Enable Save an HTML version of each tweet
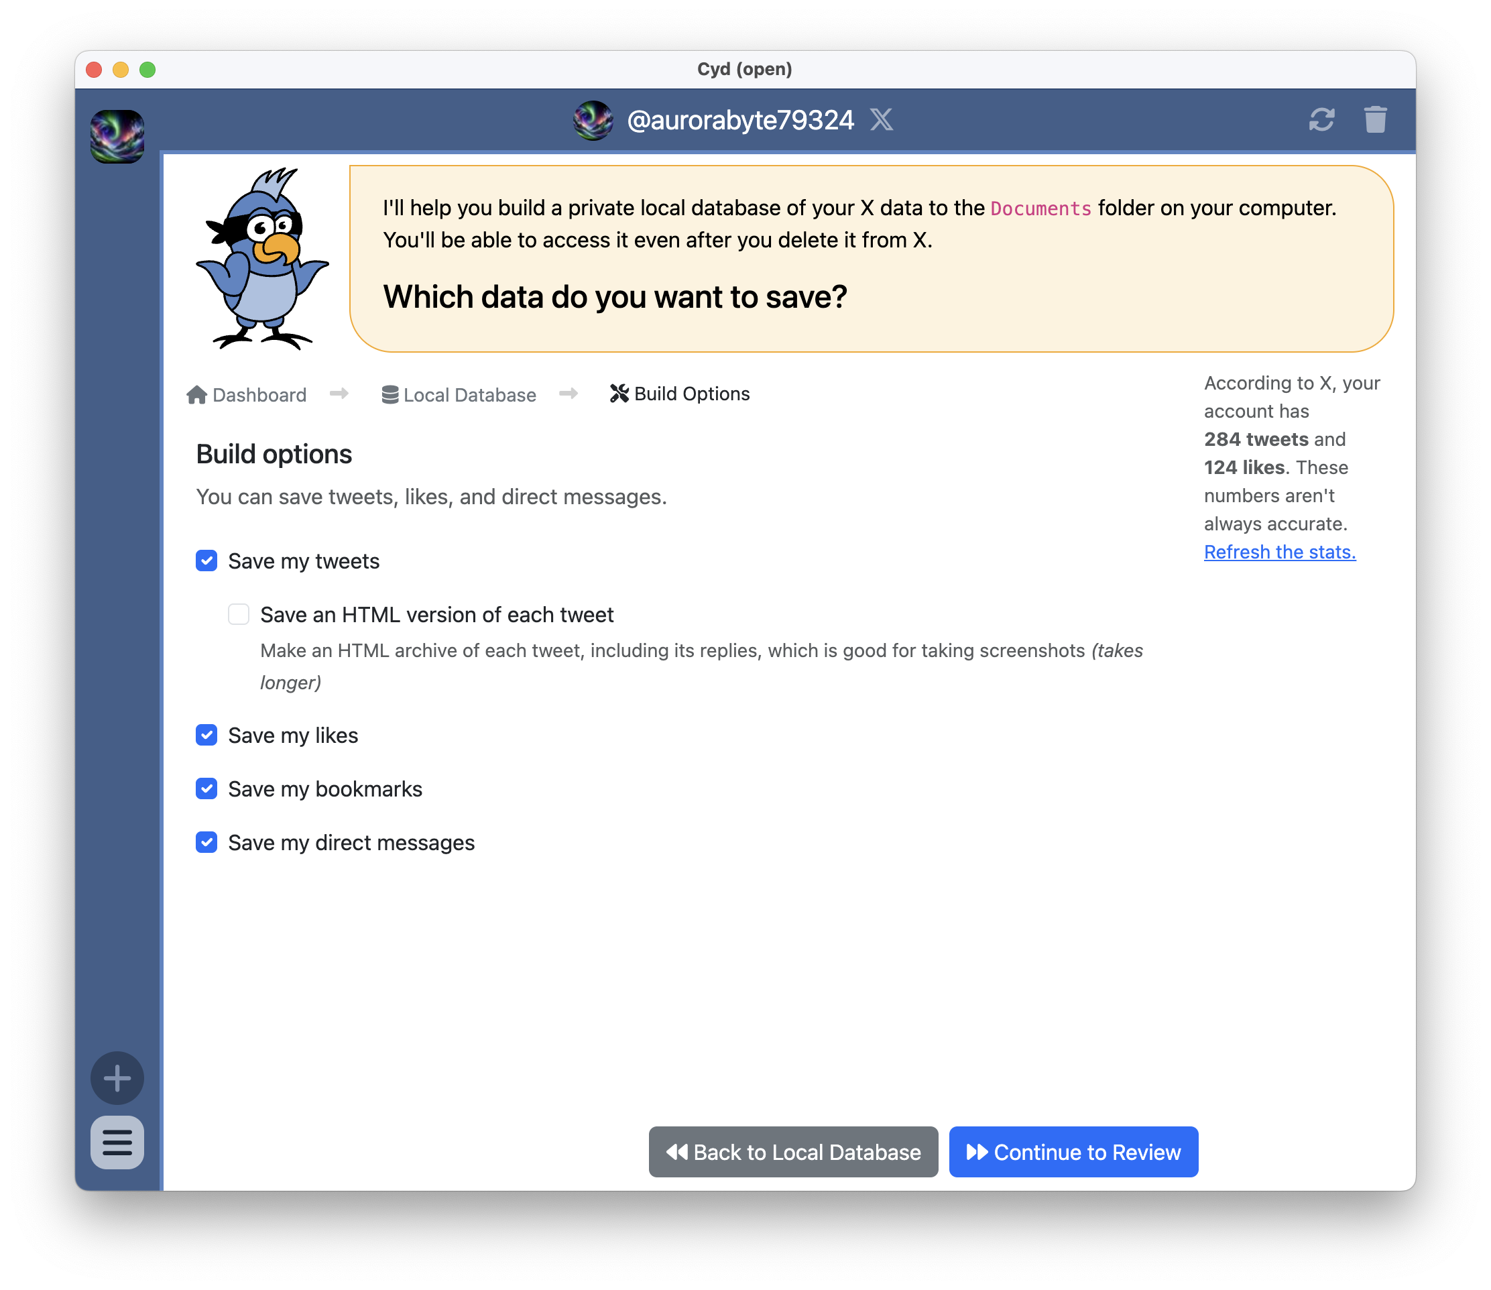The width and height of the screenshot is (1491, 1290). (x=238, y=615)
